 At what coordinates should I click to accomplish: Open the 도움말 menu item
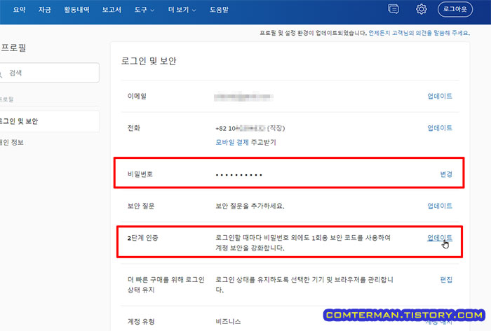coord(219,10)
